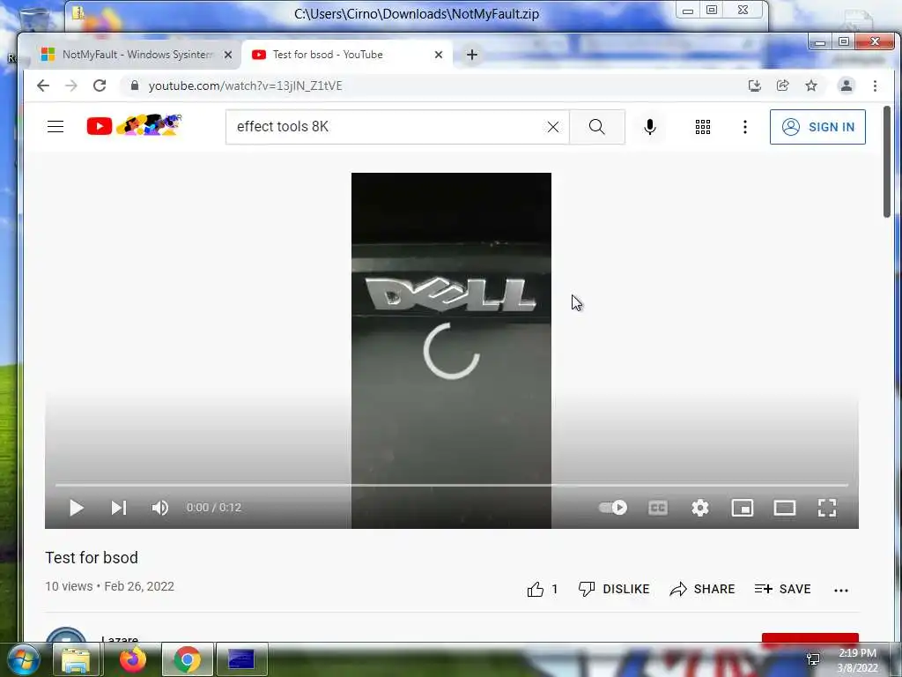
Task: Open a new browser tab
Action: click(472, 55)
